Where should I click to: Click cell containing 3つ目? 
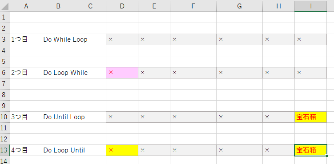click(x=26, y=117)
